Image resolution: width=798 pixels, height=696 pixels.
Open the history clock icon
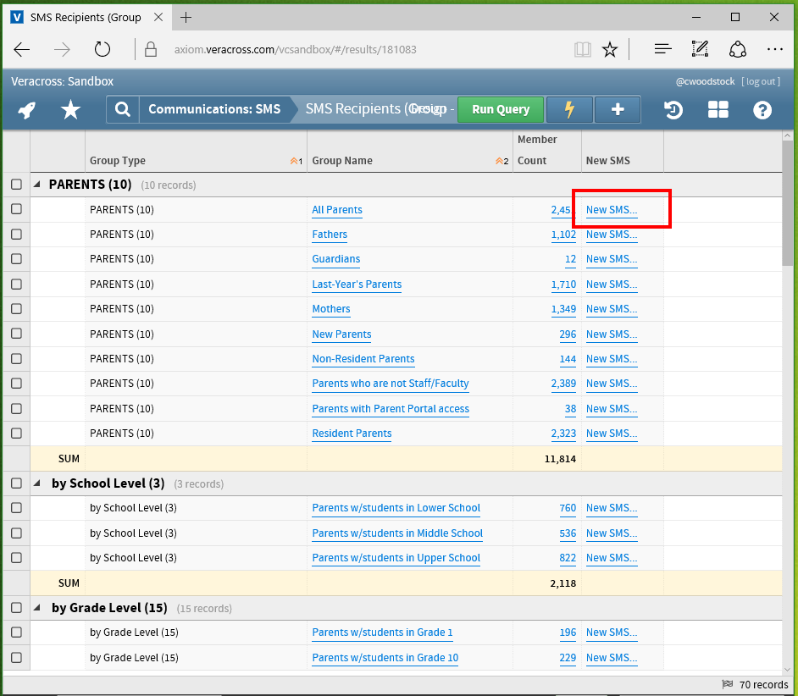673,109
